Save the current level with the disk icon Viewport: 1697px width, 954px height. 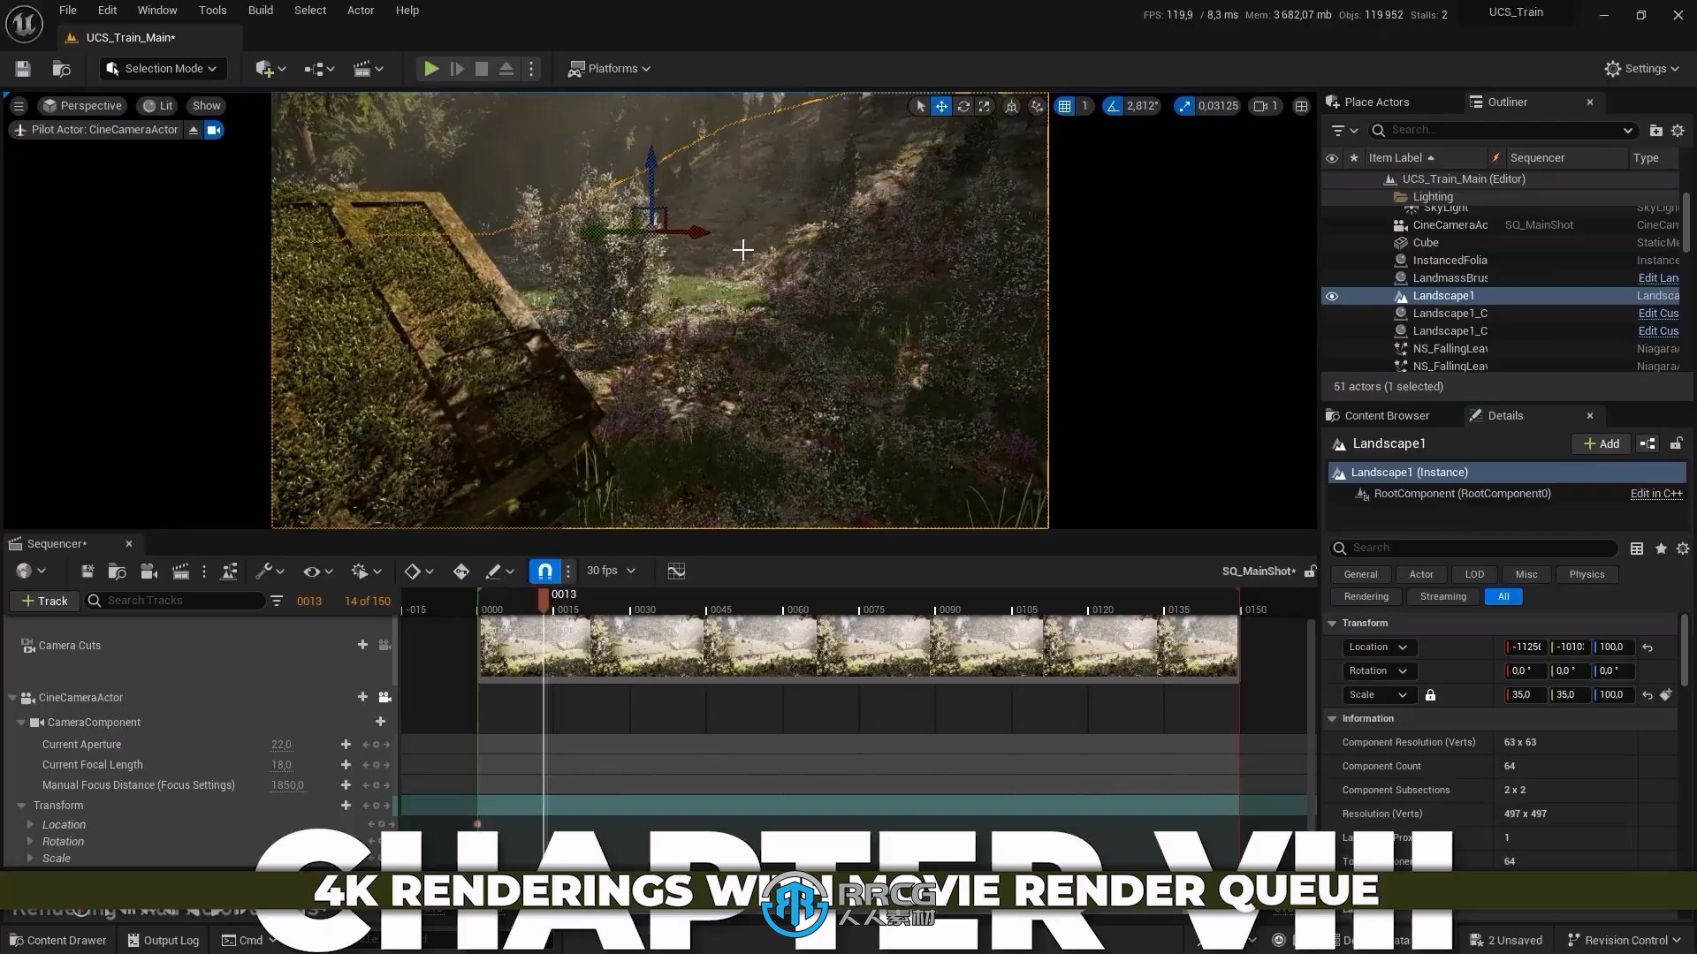coord(23,69)
